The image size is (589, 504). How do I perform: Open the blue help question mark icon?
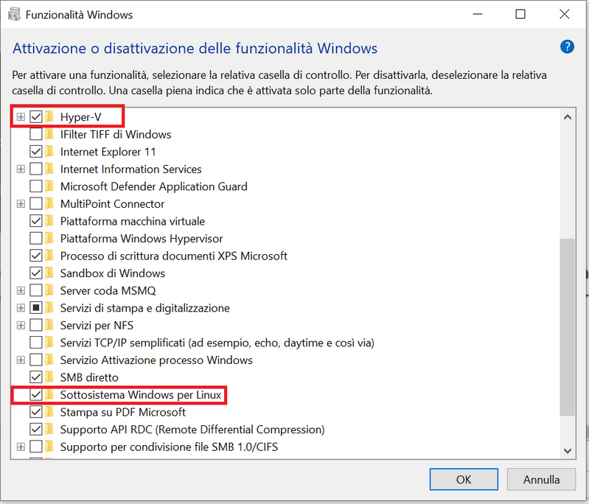[x=567, y=47]
